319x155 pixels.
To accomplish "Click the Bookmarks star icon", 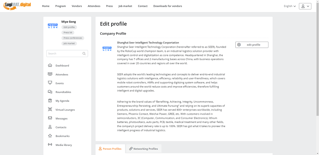I will (x=50, y=136).
